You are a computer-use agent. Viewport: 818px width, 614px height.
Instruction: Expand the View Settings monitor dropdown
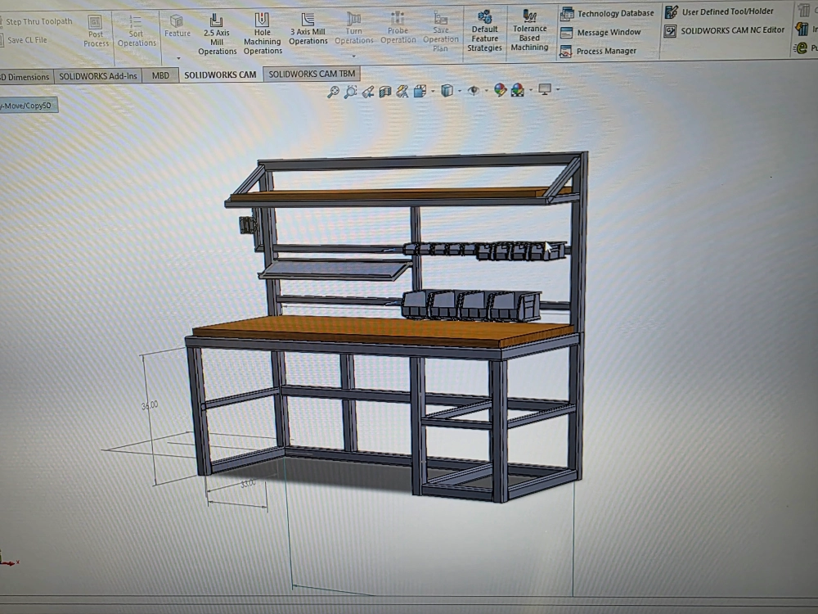557,90
